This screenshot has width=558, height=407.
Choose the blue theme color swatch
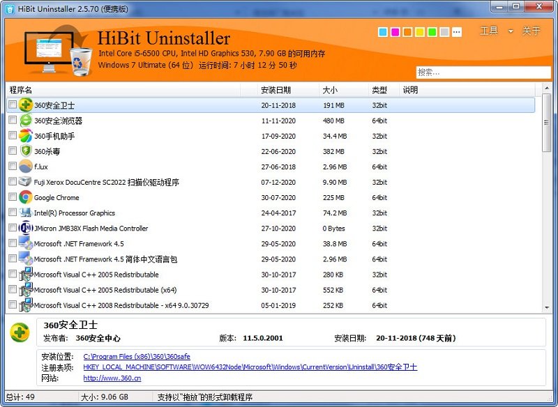point(383,32)
